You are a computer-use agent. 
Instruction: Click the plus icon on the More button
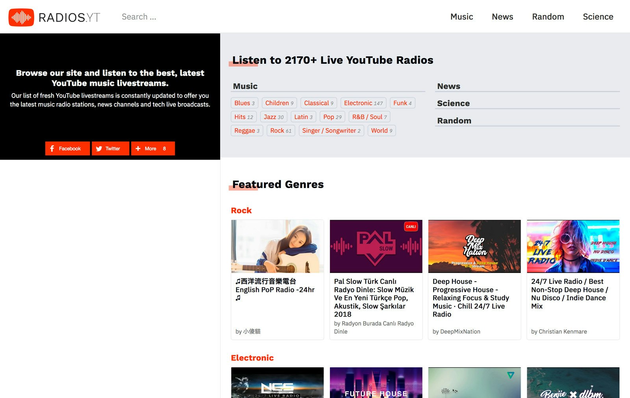tap(138, 148)
